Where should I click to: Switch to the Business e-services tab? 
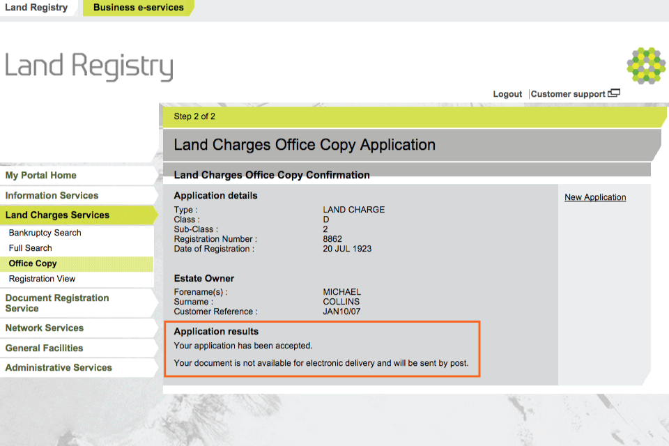coord(138,8)
